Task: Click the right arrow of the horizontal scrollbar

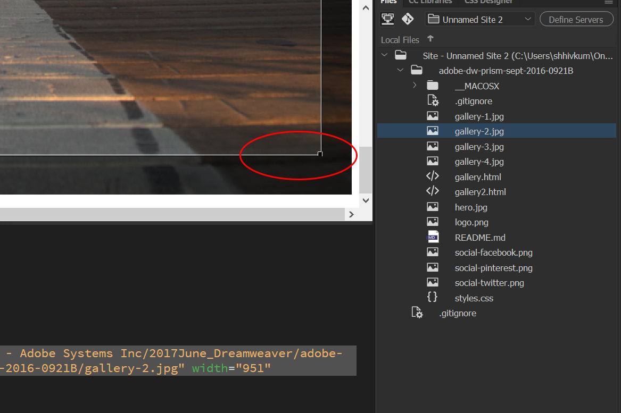Action: click(x=351, y=214)
